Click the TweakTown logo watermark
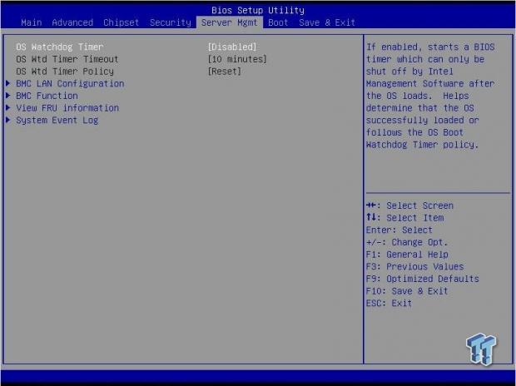516x386 pixels. click(481, 344)
